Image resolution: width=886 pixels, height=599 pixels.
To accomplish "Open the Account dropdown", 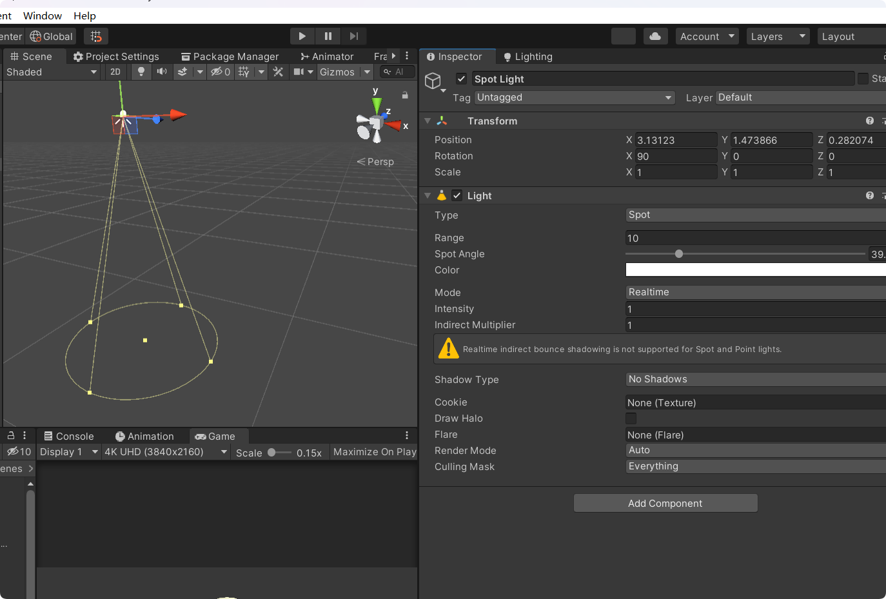I will 707,36.
